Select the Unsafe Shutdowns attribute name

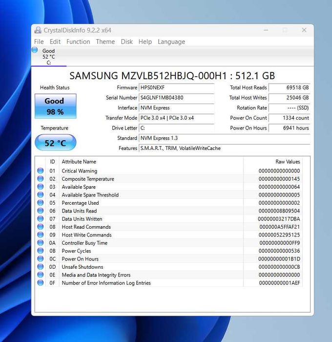pos(83,267)
